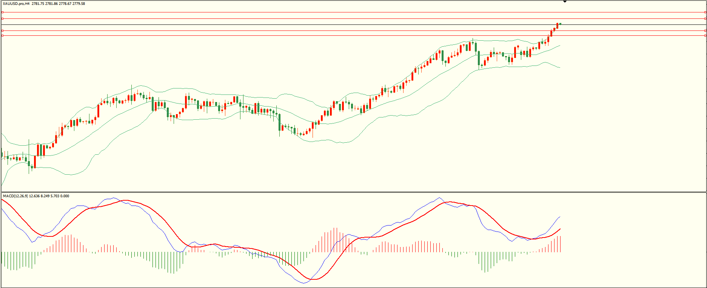Click the right end of the blue MACD line
The image size is (707, 288).
point(560,217)
